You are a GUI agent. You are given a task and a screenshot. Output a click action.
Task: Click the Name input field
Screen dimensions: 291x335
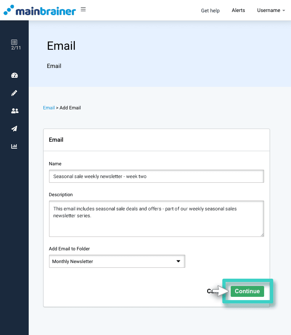156,176
